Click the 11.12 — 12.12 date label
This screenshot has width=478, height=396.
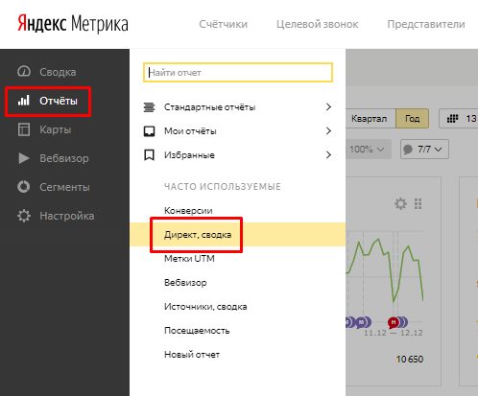[394, 333]
